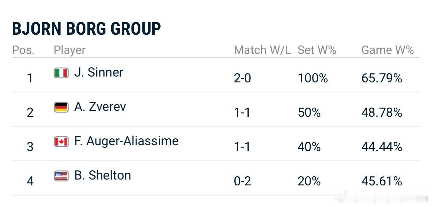This screenshot has height=207, width=432.
Task: Click the Canadian flag icon
Action: 61,142
